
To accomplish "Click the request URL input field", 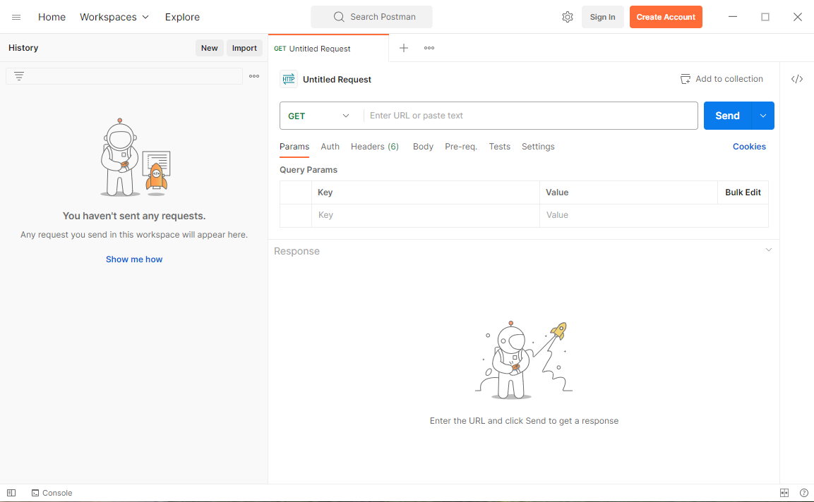I will tap(529, 116).
